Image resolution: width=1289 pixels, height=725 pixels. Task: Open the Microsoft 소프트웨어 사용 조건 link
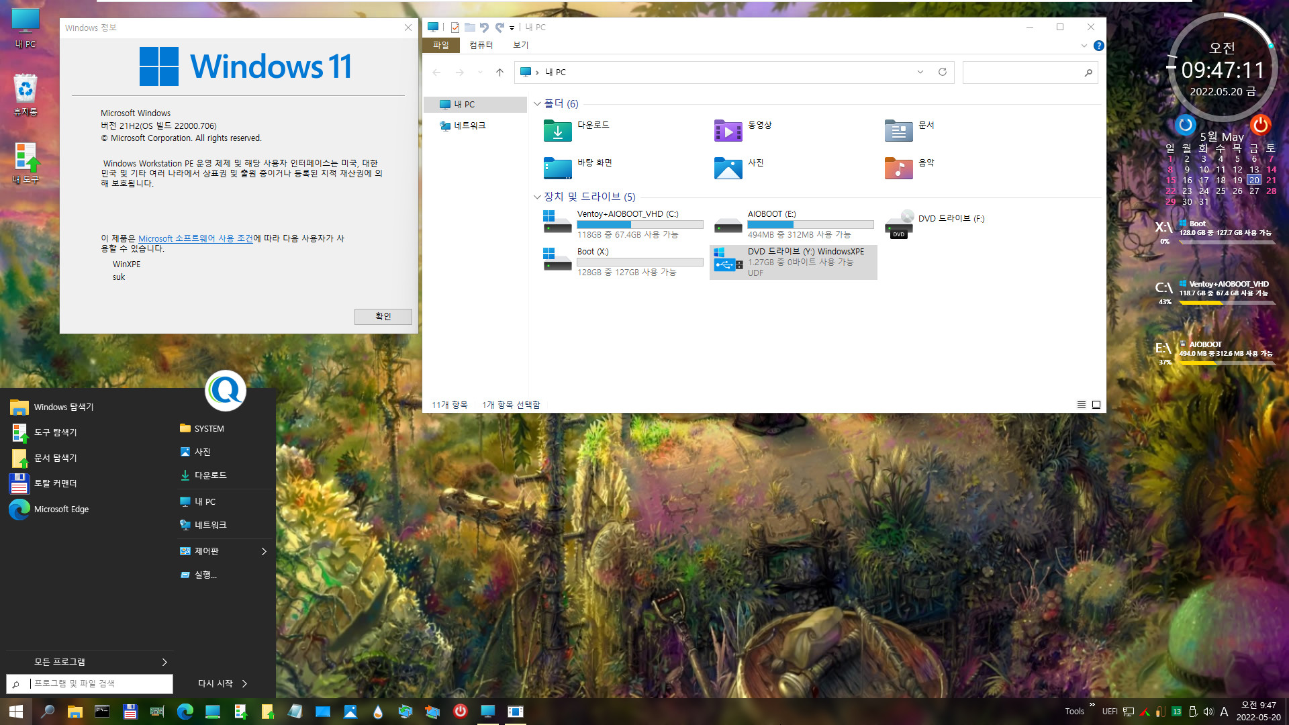coord(195,238)
